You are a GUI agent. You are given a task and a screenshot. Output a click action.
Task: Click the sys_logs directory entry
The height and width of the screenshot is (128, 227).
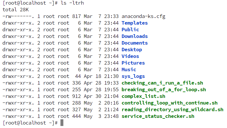pyautogui.click(x=133, y=76)
